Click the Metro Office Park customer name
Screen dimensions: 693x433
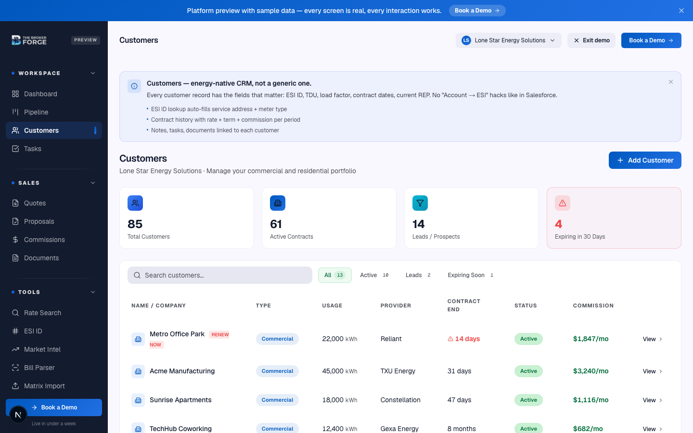click(177, 334)
